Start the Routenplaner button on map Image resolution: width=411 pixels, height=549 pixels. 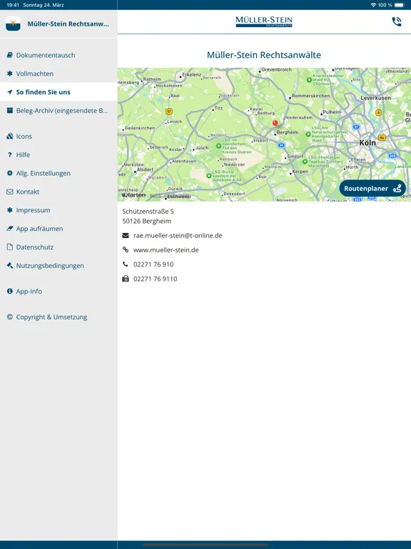point(372,189)
